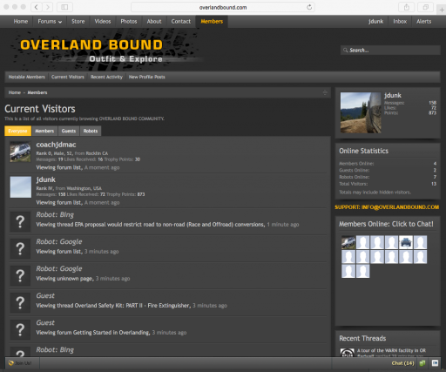
Task: Open the Recent Activity link
Action: pos(106,77)
